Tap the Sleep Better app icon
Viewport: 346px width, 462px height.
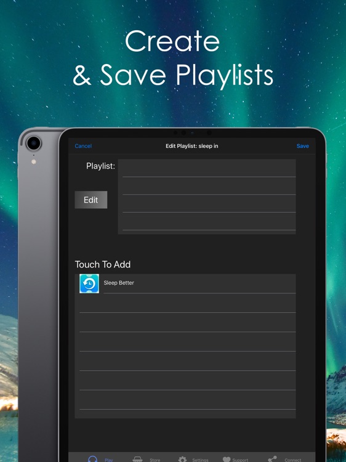click(x=89, y=283)
